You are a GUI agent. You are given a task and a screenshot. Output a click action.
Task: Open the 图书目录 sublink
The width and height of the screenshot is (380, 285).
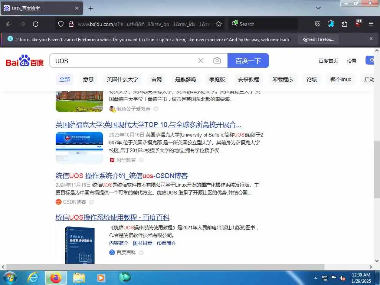142,243
